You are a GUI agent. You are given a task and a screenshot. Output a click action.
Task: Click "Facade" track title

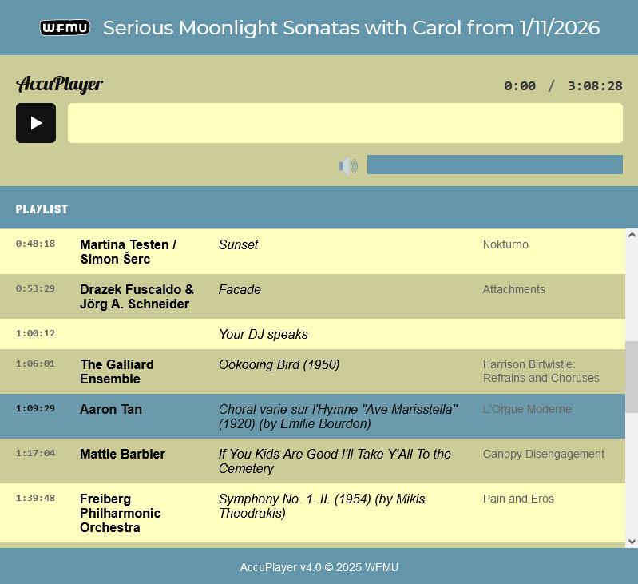point(240,290)
